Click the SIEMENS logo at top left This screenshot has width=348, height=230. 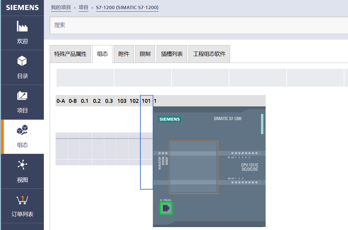coord(22,7)
